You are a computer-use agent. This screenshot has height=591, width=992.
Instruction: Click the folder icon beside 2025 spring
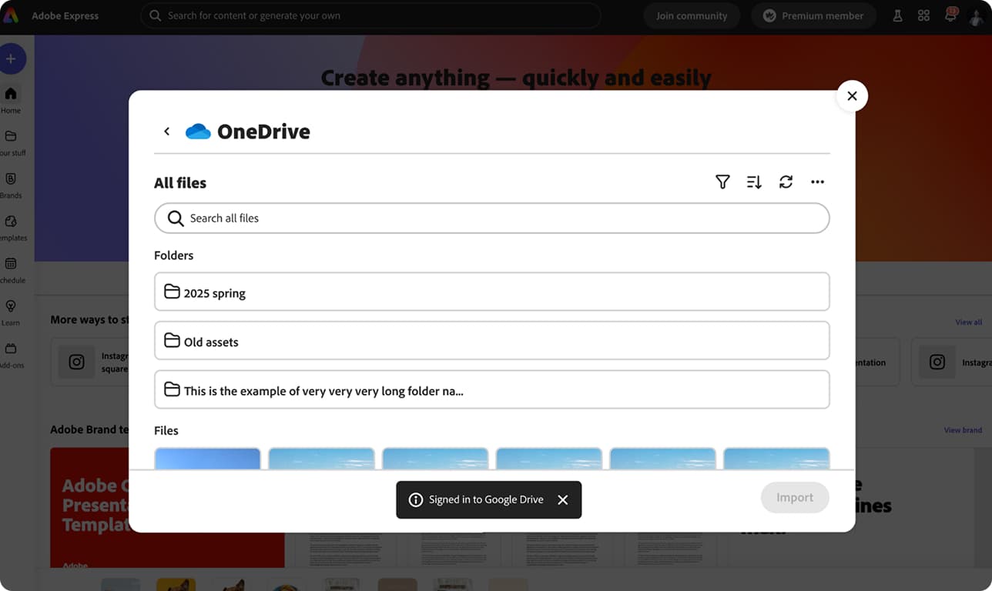tap(172, 292)
